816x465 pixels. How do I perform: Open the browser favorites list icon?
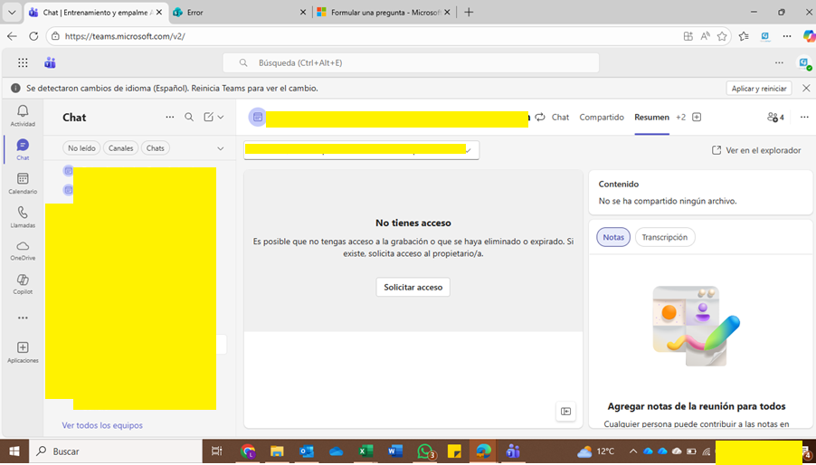click(744, 36)
